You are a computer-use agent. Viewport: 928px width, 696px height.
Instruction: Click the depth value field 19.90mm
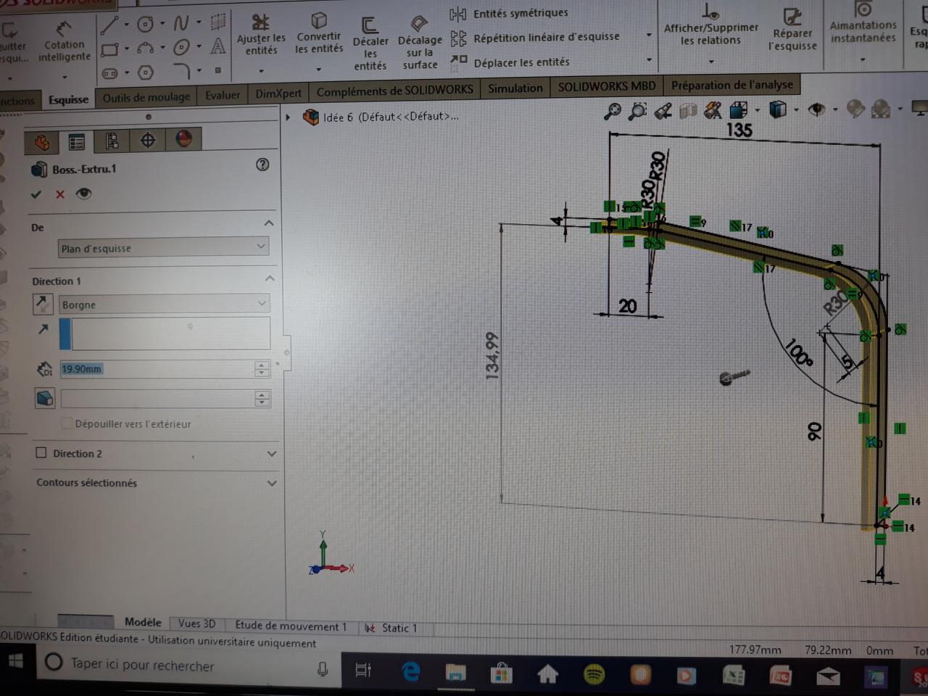156,369
